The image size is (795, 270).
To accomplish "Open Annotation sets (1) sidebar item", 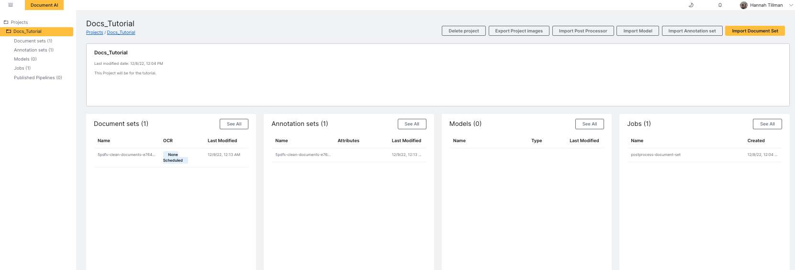I will pyautogui.click(x=34, y=50).
